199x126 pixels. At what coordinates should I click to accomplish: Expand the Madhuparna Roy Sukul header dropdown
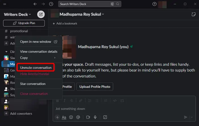tap(103, 14)
